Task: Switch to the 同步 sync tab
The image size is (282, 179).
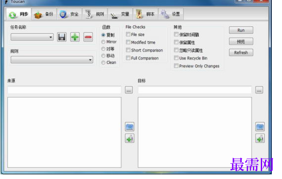Action: [x=18, y=14]
